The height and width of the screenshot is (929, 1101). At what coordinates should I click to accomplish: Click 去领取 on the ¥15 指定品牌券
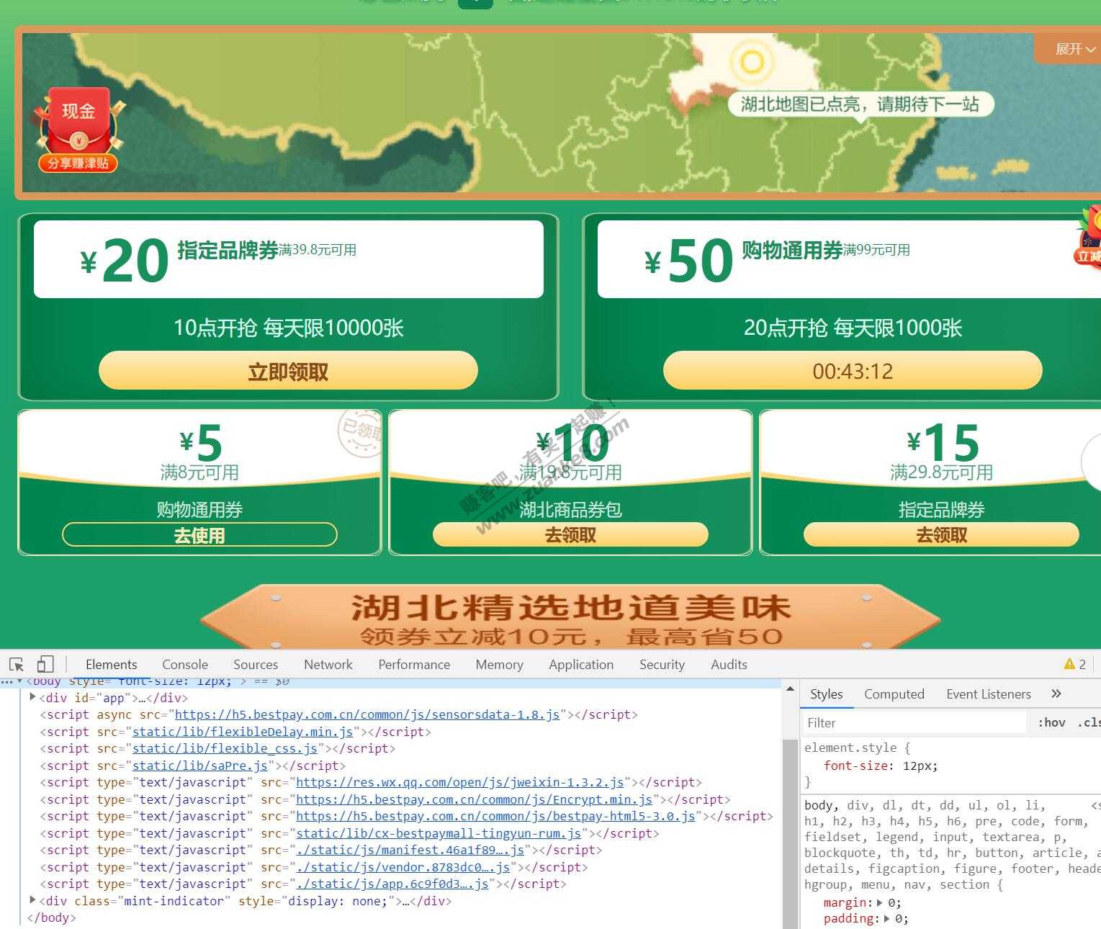(941, 534)
